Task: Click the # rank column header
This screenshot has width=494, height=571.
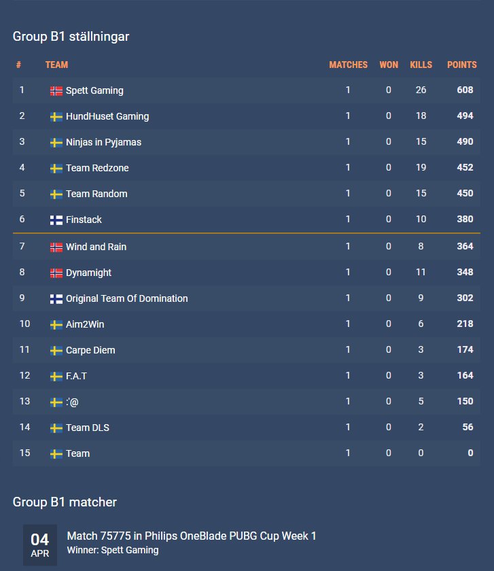Action: (18, 65)
